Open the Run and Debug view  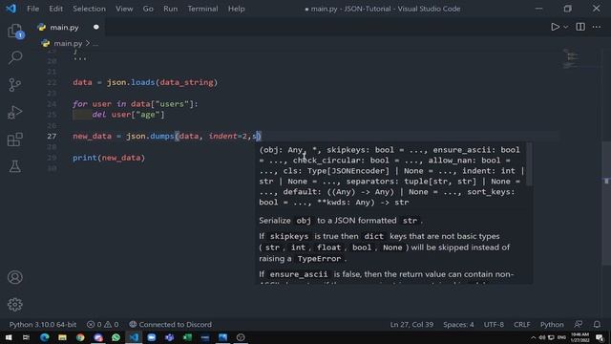point(15,113)
